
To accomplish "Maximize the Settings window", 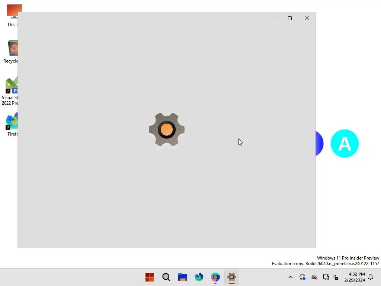I will [289, 18].
